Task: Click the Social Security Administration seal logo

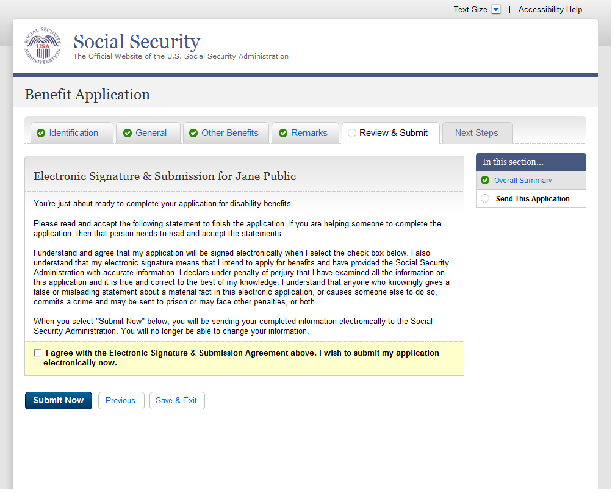Action: [43, 46]
